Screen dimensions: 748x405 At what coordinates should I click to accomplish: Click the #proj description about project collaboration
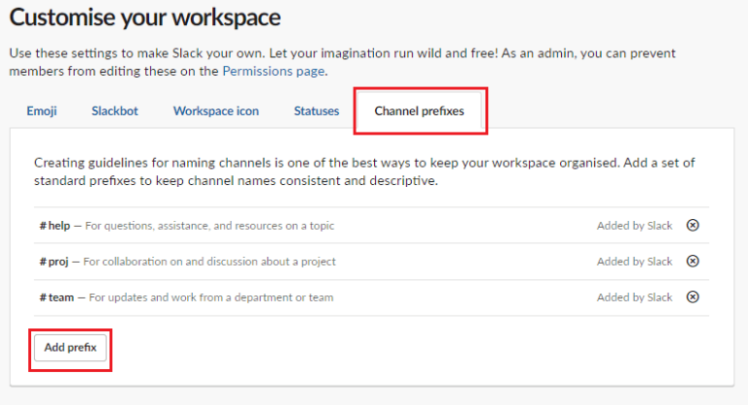(x=209, y=262)
